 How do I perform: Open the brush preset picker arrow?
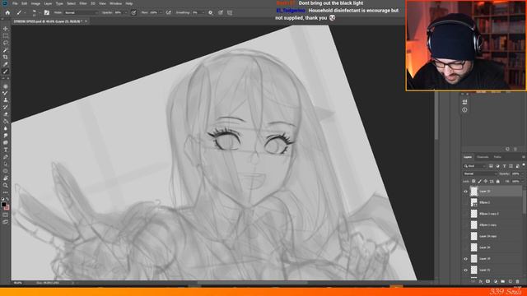click(39, 13)
